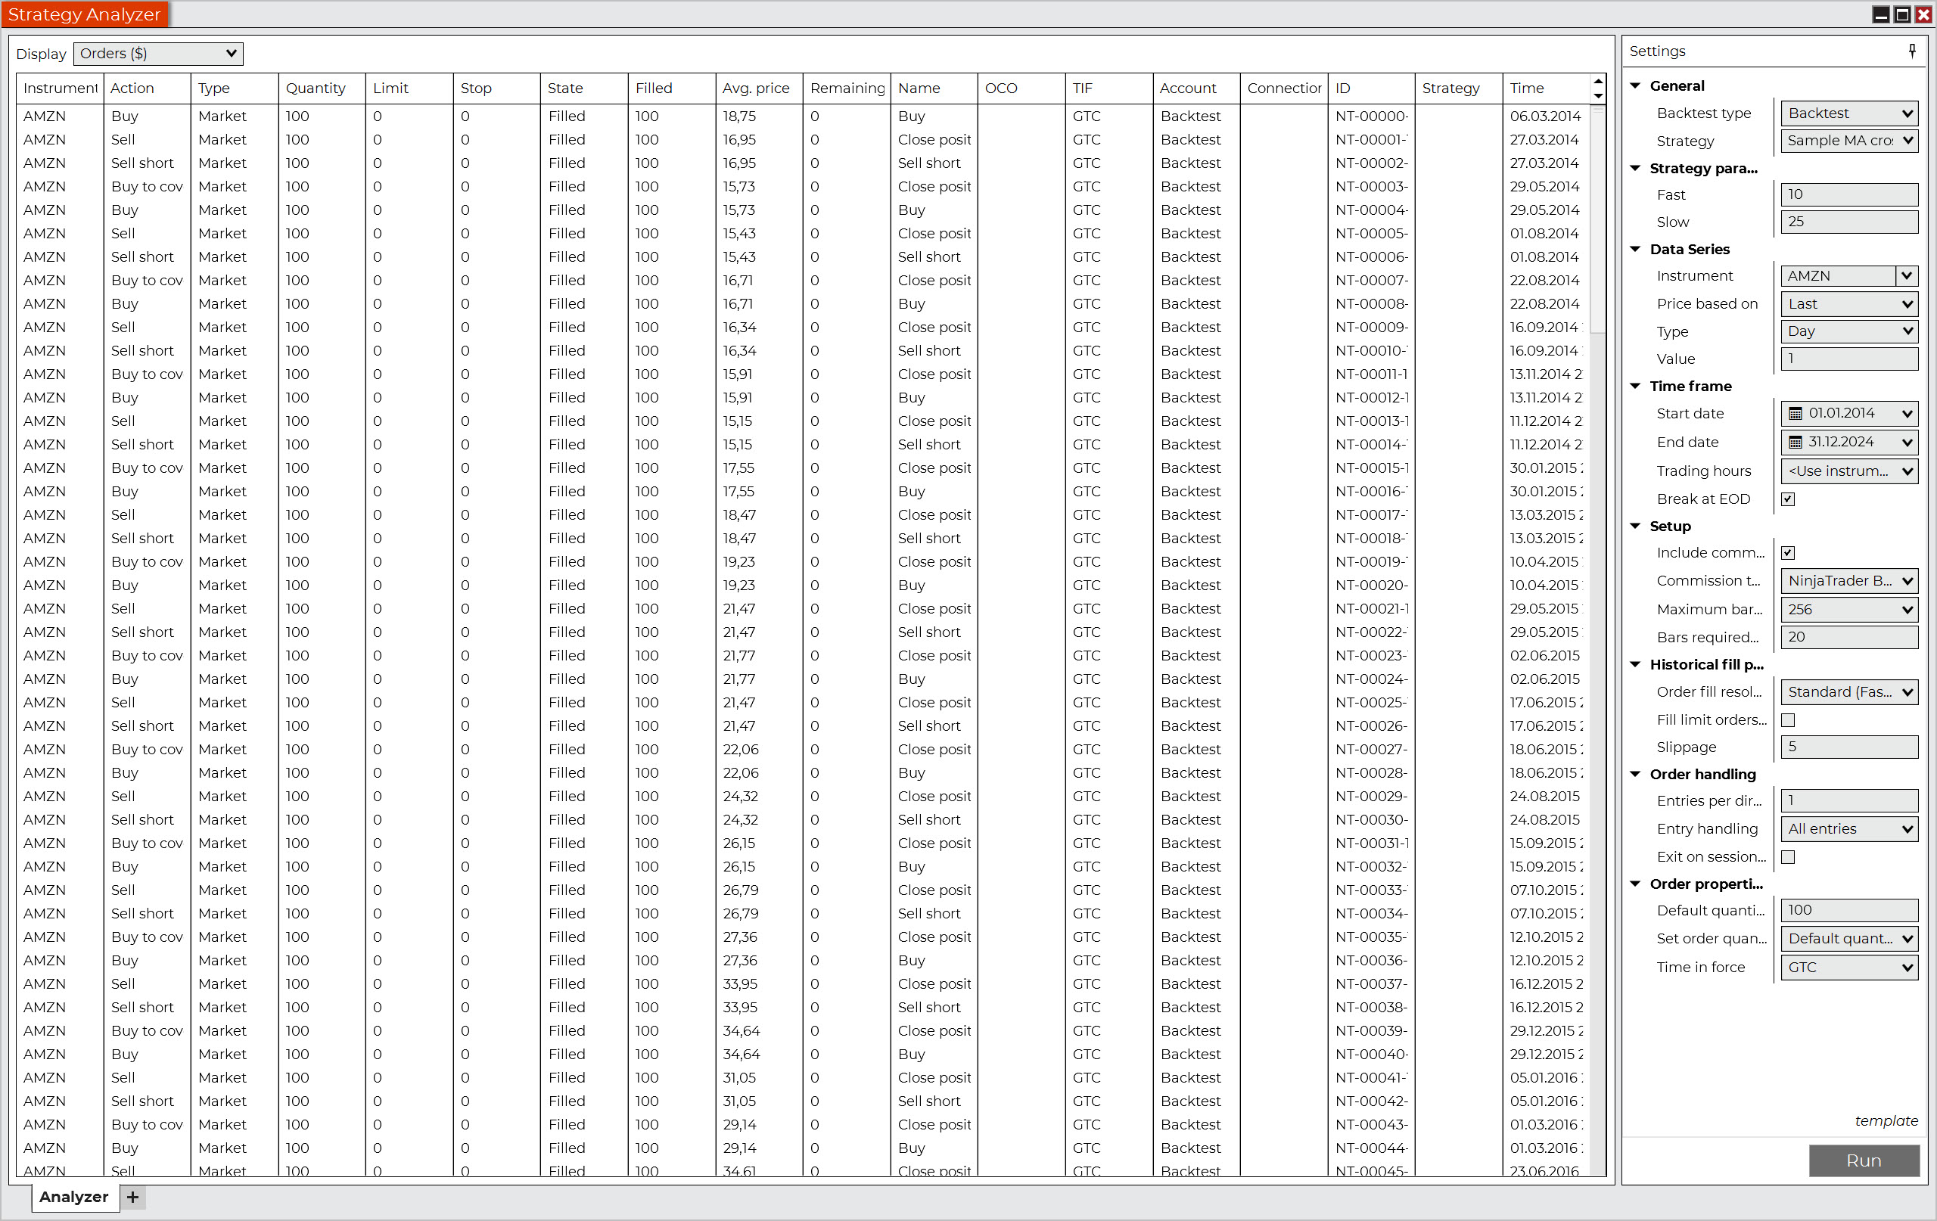Image resolution: width=1937 pixels, height=1221 pixels.
Task: Enable Fill limit orders on touch
Action: click(x=1787, y=720)
